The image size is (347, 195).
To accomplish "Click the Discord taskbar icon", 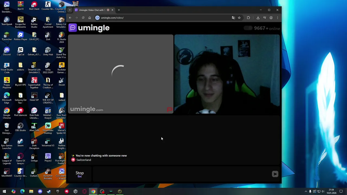I will 40,191.
